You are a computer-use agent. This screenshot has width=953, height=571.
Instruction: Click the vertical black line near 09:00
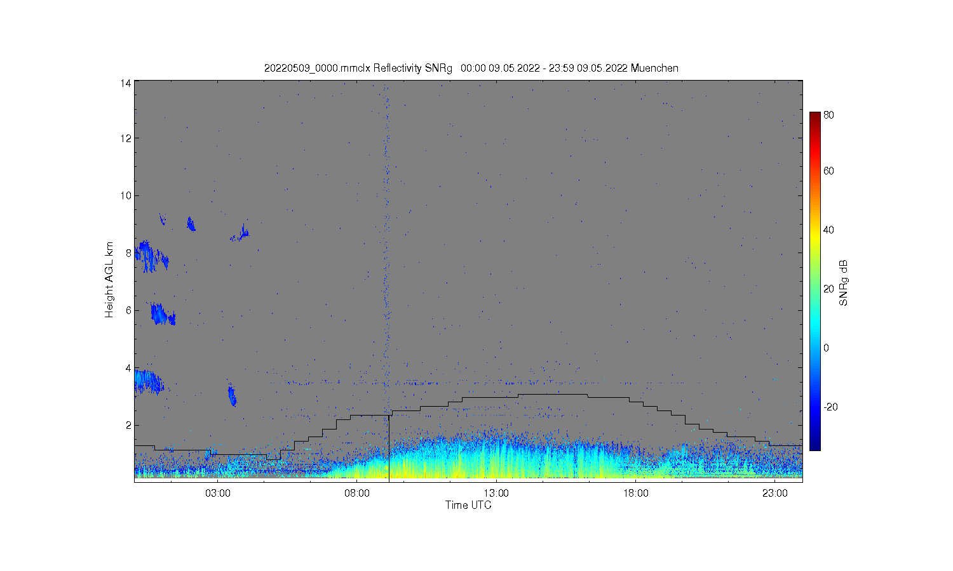point(389,448)
